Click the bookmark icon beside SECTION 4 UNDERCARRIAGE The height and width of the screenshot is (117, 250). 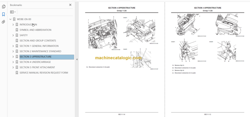pos(17,62)
